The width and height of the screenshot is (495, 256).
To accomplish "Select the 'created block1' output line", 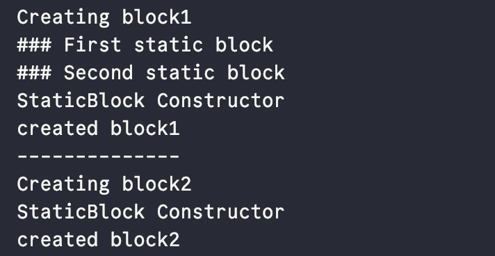I will click(x=99, y=128).
